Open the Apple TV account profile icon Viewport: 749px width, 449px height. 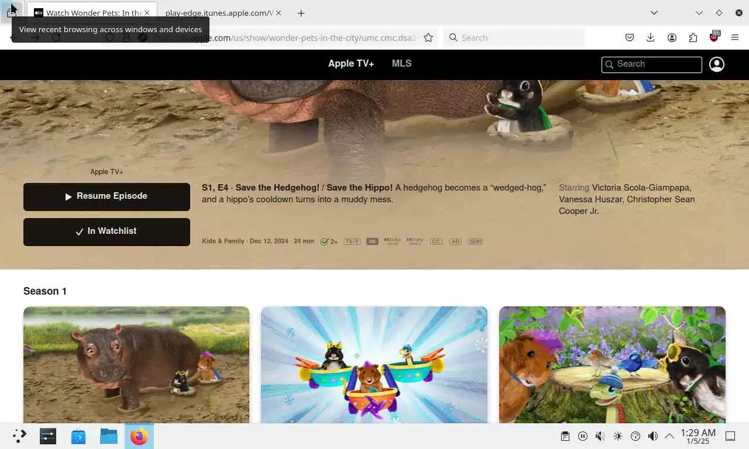(717, 64)
